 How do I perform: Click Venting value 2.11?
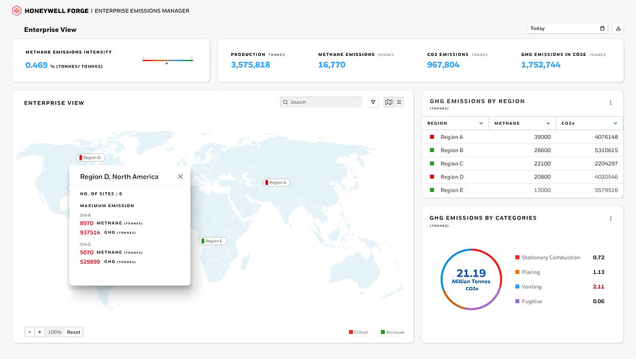point(598,287)
